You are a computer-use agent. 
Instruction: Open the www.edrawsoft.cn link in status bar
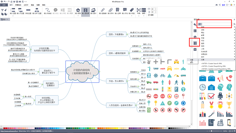pyautogui.click(x=9, y=131)
